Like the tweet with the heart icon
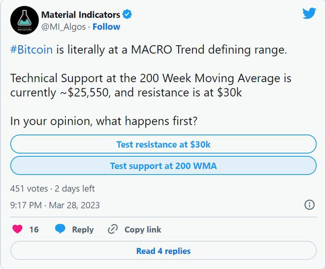325x269 pixels. pyautogui.click(x=17, y=229)
